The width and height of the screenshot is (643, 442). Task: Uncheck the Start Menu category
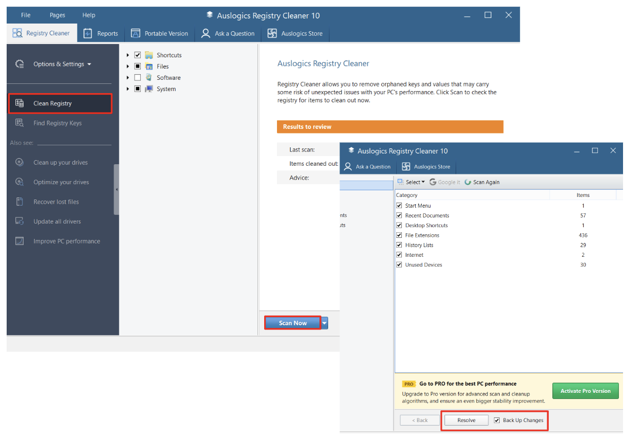[399, 205]
